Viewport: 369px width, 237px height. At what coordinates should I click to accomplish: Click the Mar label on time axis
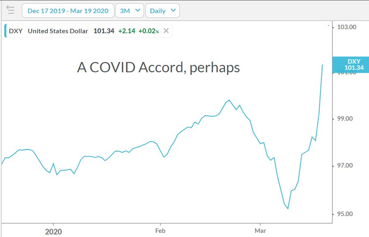coord(260,231)
